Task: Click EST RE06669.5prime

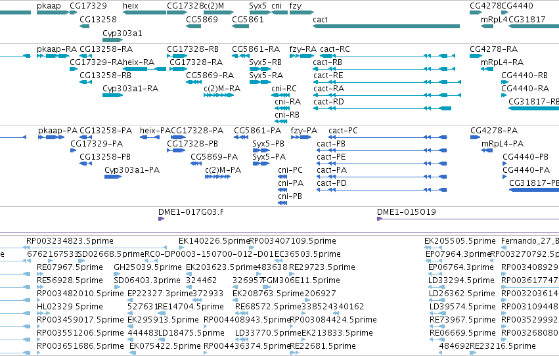Action: [x=437, y=340]
